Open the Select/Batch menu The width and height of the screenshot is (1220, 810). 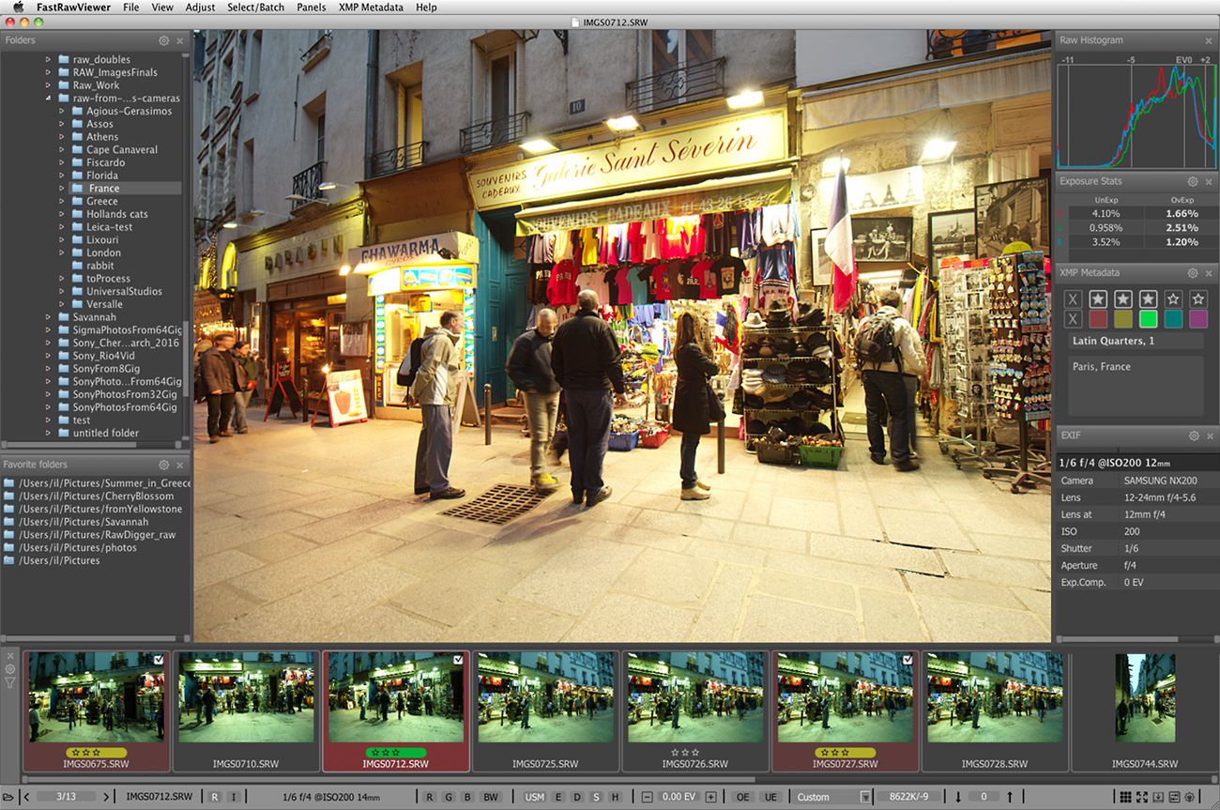pos(255,8)
